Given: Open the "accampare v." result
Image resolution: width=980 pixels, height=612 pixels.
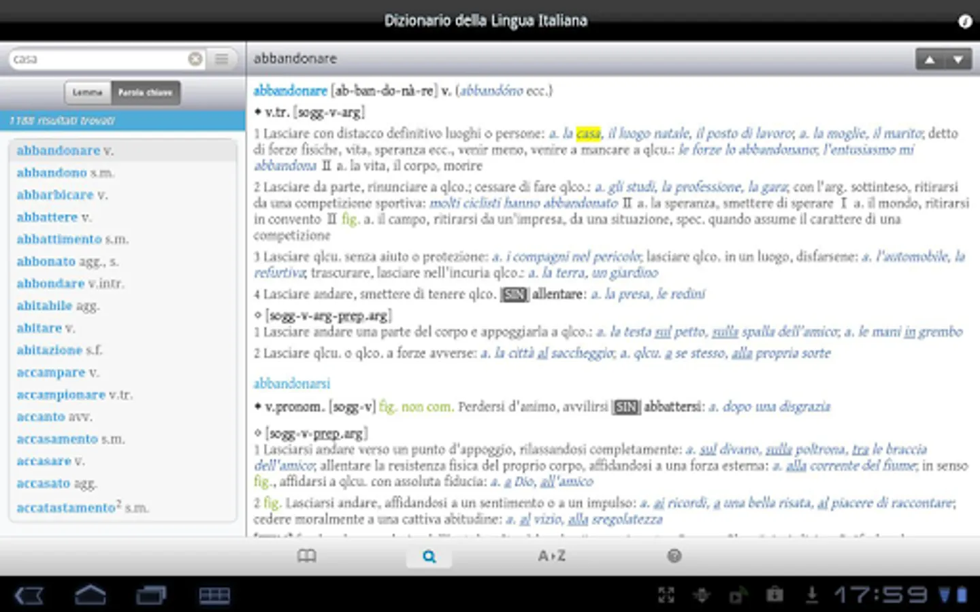Looking at the screenshot, I should 122,372.
